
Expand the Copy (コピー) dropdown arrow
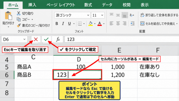[x=32, y=20]
